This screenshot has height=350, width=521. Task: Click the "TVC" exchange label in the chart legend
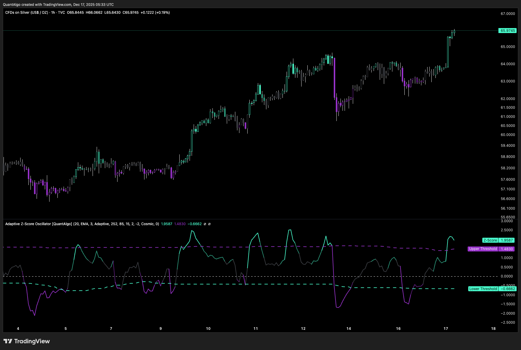[62, 13]
